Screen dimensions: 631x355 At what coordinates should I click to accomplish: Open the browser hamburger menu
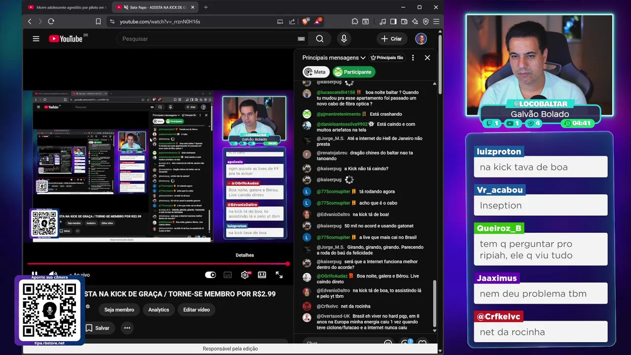(x=436, y=22)
